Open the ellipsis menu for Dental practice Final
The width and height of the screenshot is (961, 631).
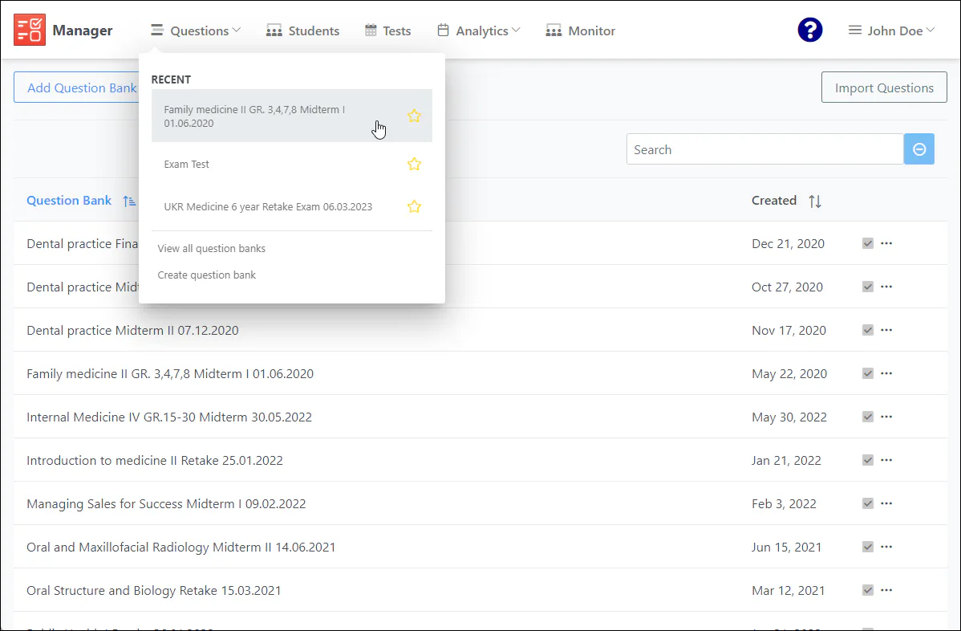click(x=886, y=243)
